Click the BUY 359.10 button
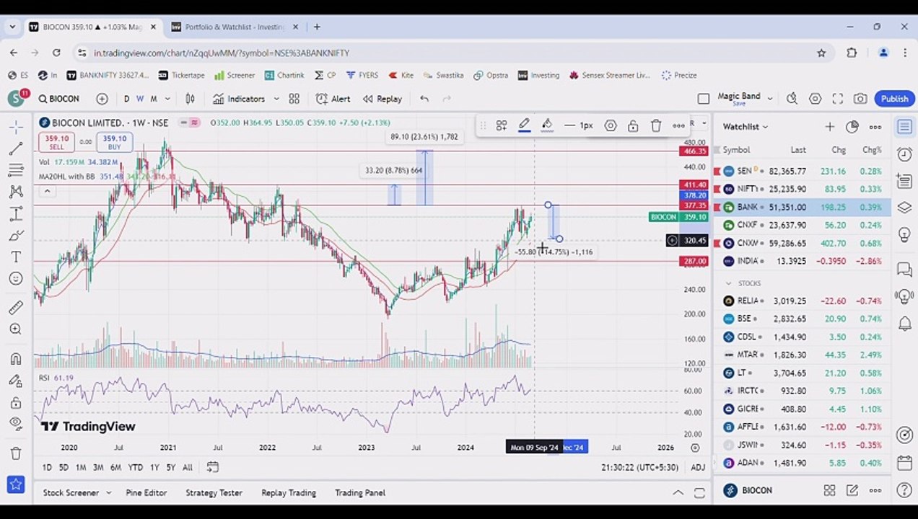 [114, 142]
